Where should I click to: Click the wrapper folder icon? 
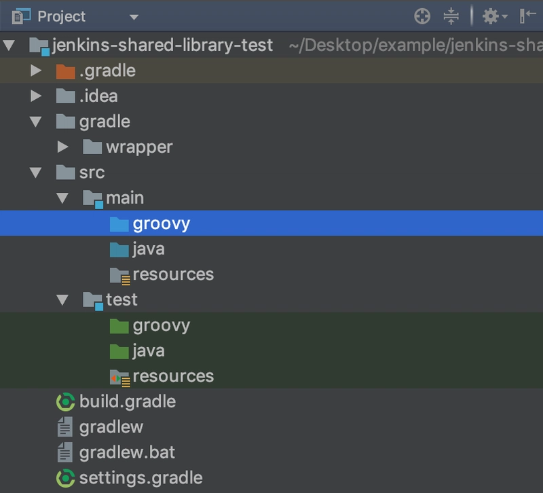[x=92, y=147]
